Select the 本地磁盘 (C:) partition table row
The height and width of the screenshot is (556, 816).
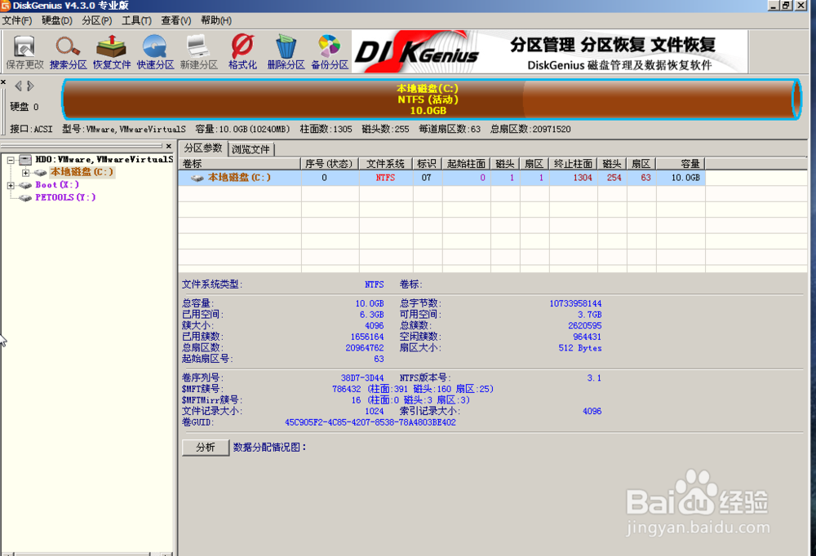[x=441, y=178]
